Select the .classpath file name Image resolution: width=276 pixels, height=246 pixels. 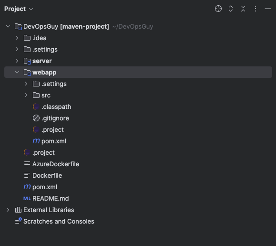(x=56, y=107)
